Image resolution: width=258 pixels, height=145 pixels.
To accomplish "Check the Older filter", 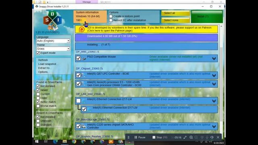I will click(x=38, y=98).
